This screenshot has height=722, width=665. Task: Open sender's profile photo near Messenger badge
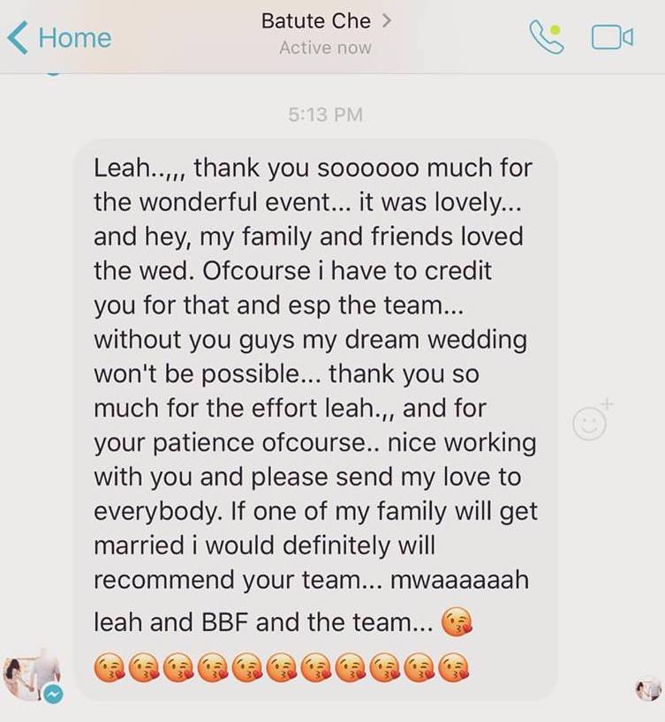coord(31,673)
